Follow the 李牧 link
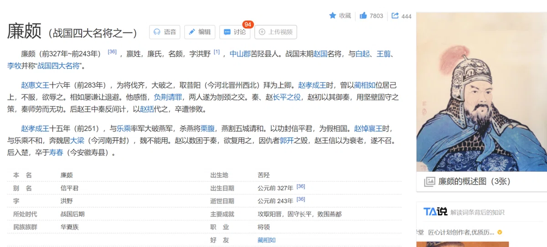The width and height of the screenshot is (547, 247). tap(14, 66)
